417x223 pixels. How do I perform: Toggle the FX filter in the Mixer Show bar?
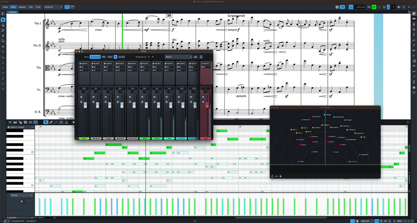click(x=115, y=57)
